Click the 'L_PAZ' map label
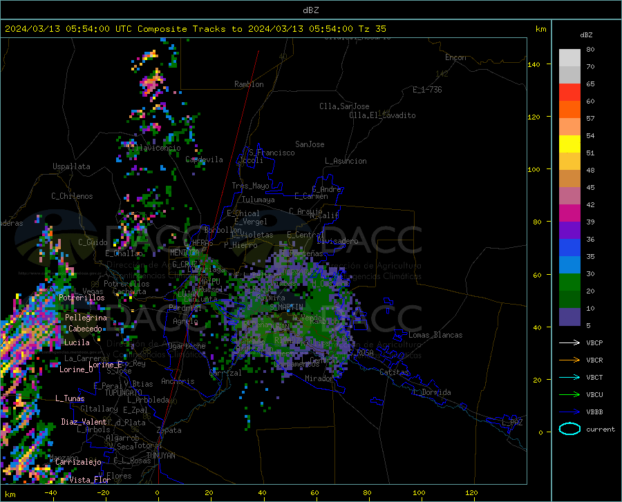 click(512, 423)
